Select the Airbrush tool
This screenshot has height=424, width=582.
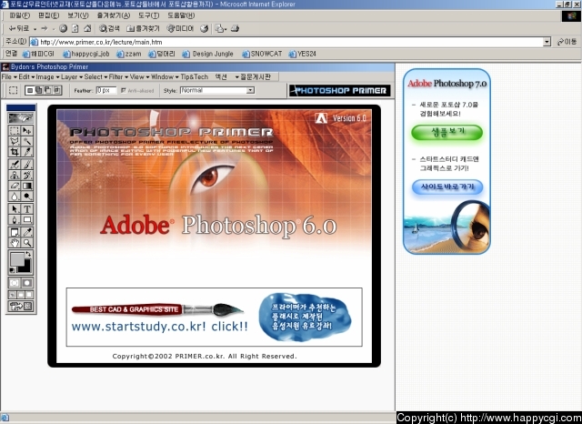15,165
